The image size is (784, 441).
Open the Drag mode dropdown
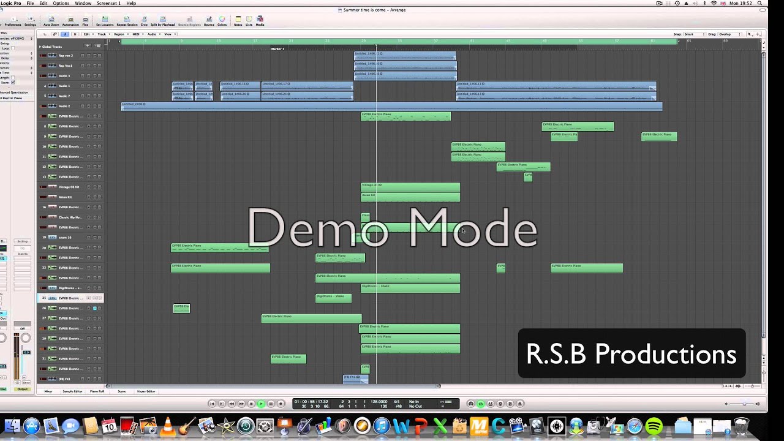[729, 34]
